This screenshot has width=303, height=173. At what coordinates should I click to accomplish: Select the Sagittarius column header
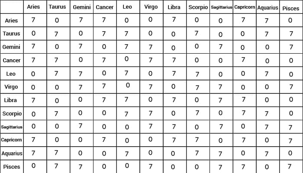pyautogui.click(x=221, y=8)
